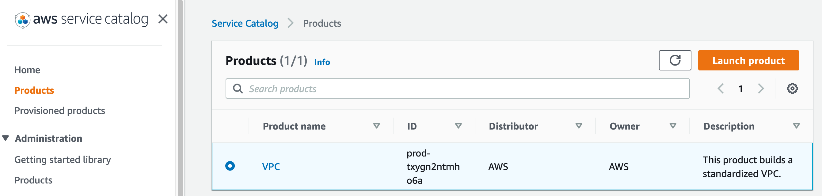Open Getting started library
Screen dimensions: 822x196
pyautogui.click(x=63, y=160)
